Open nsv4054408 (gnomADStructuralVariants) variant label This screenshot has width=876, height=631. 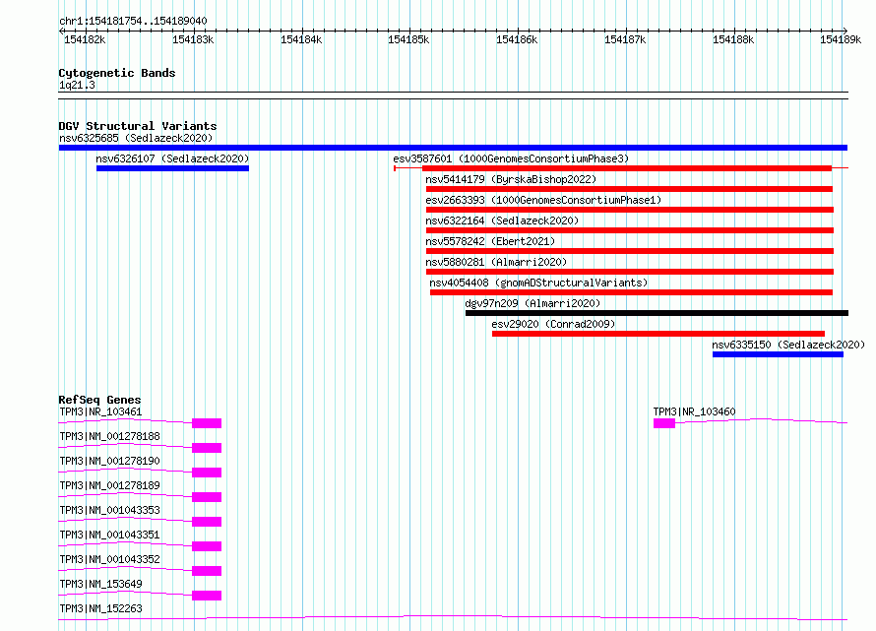pyautogui.click(x=538, y=283)
